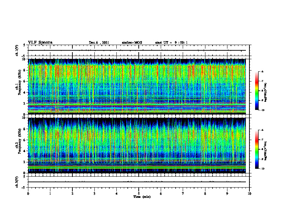Click the "-10" label on ch.2 color bar
The height and width of the screenshot is (217, 281).
(263, 169)
